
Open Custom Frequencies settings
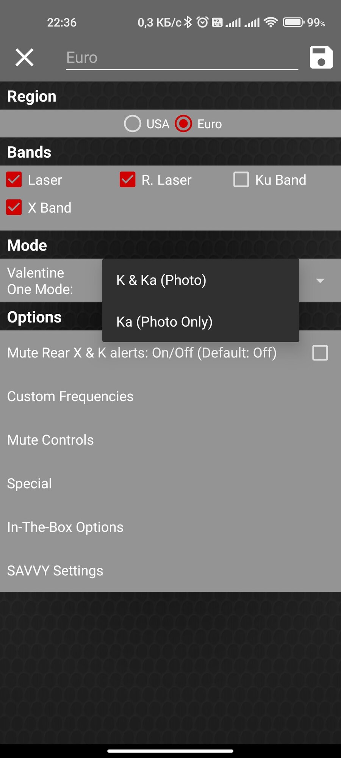[70, 396]
